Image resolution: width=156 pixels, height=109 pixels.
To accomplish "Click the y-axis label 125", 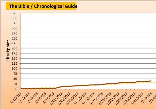I will coord(14,64).
